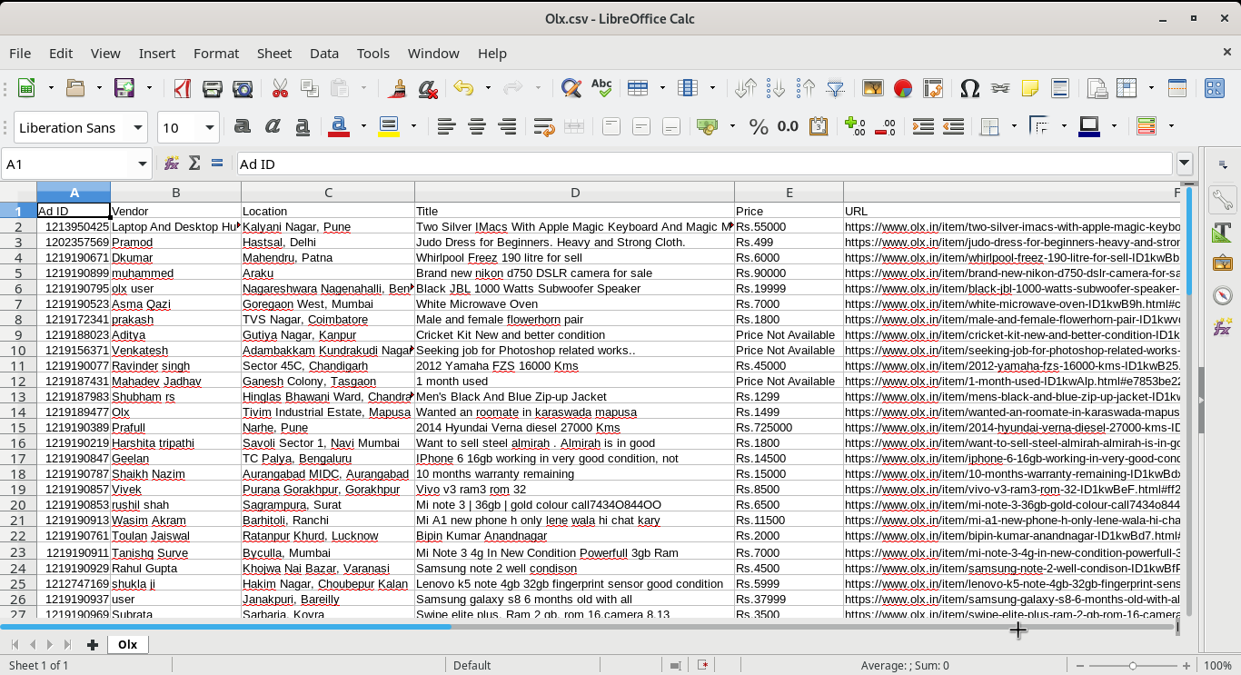This screenshot has width=1241, height=675.
Task: Format as Date calendar icon
Action: [818, 126]
